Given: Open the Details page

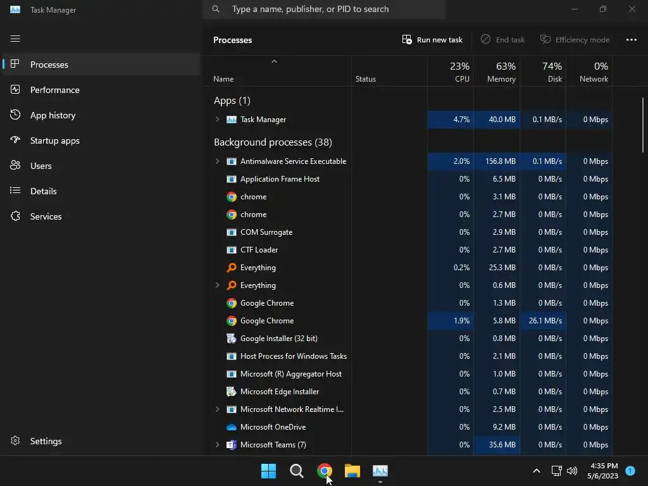Looking at the screenshot, I should point(101,191).
